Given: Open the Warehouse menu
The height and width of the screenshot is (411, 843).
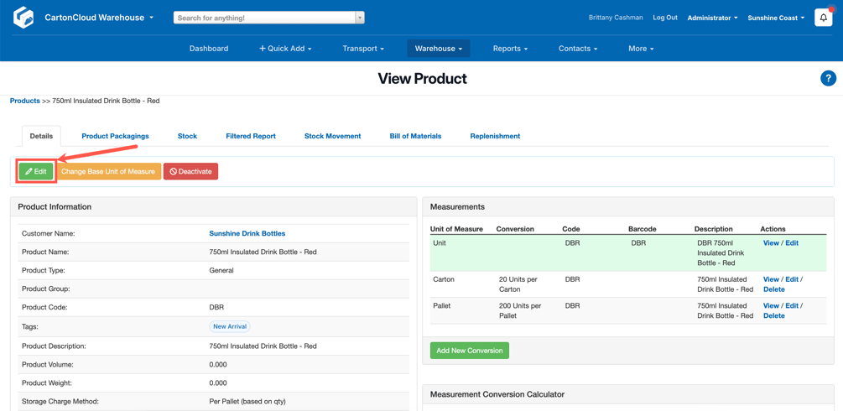Looking at the screenshot, I should (x=438, y=49).
